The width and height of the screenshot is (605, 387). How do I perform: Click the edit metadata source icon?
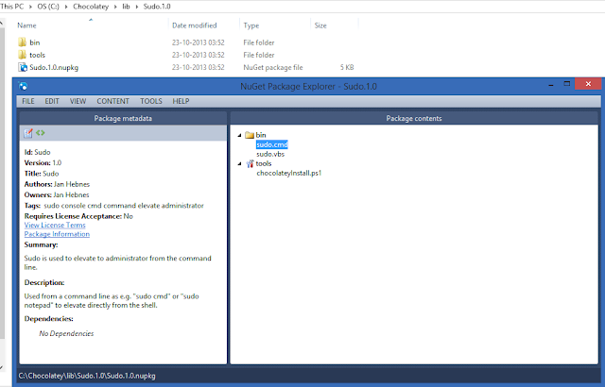point(40,133)
